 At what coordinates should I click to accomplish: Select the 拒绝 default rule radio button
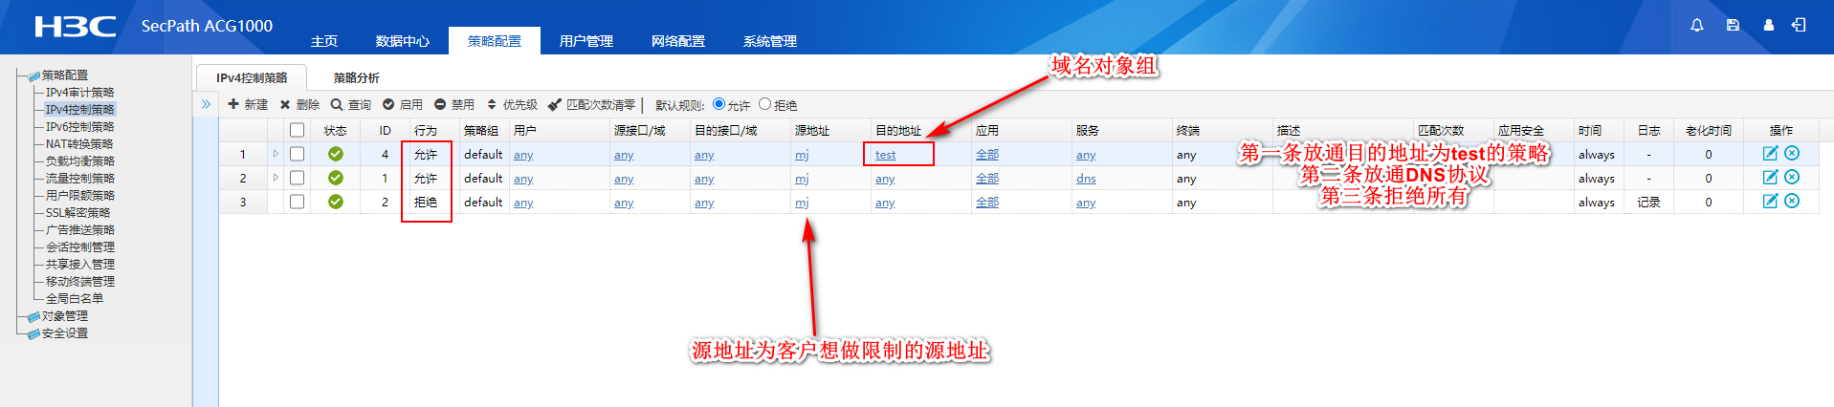(x=764, y=104)
